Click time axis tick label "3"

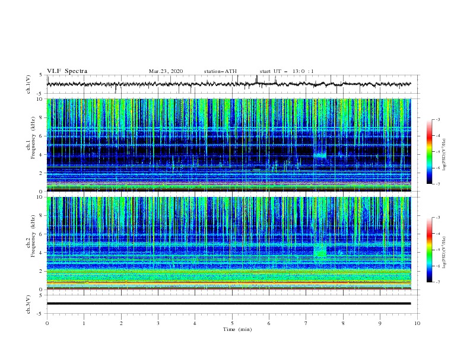point(158,323)
